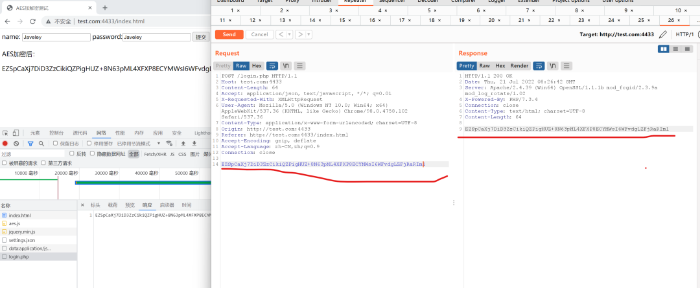Switch to the 标头 details tab
The height and width of the screenshot is (288, 700).
coord(95,205)
